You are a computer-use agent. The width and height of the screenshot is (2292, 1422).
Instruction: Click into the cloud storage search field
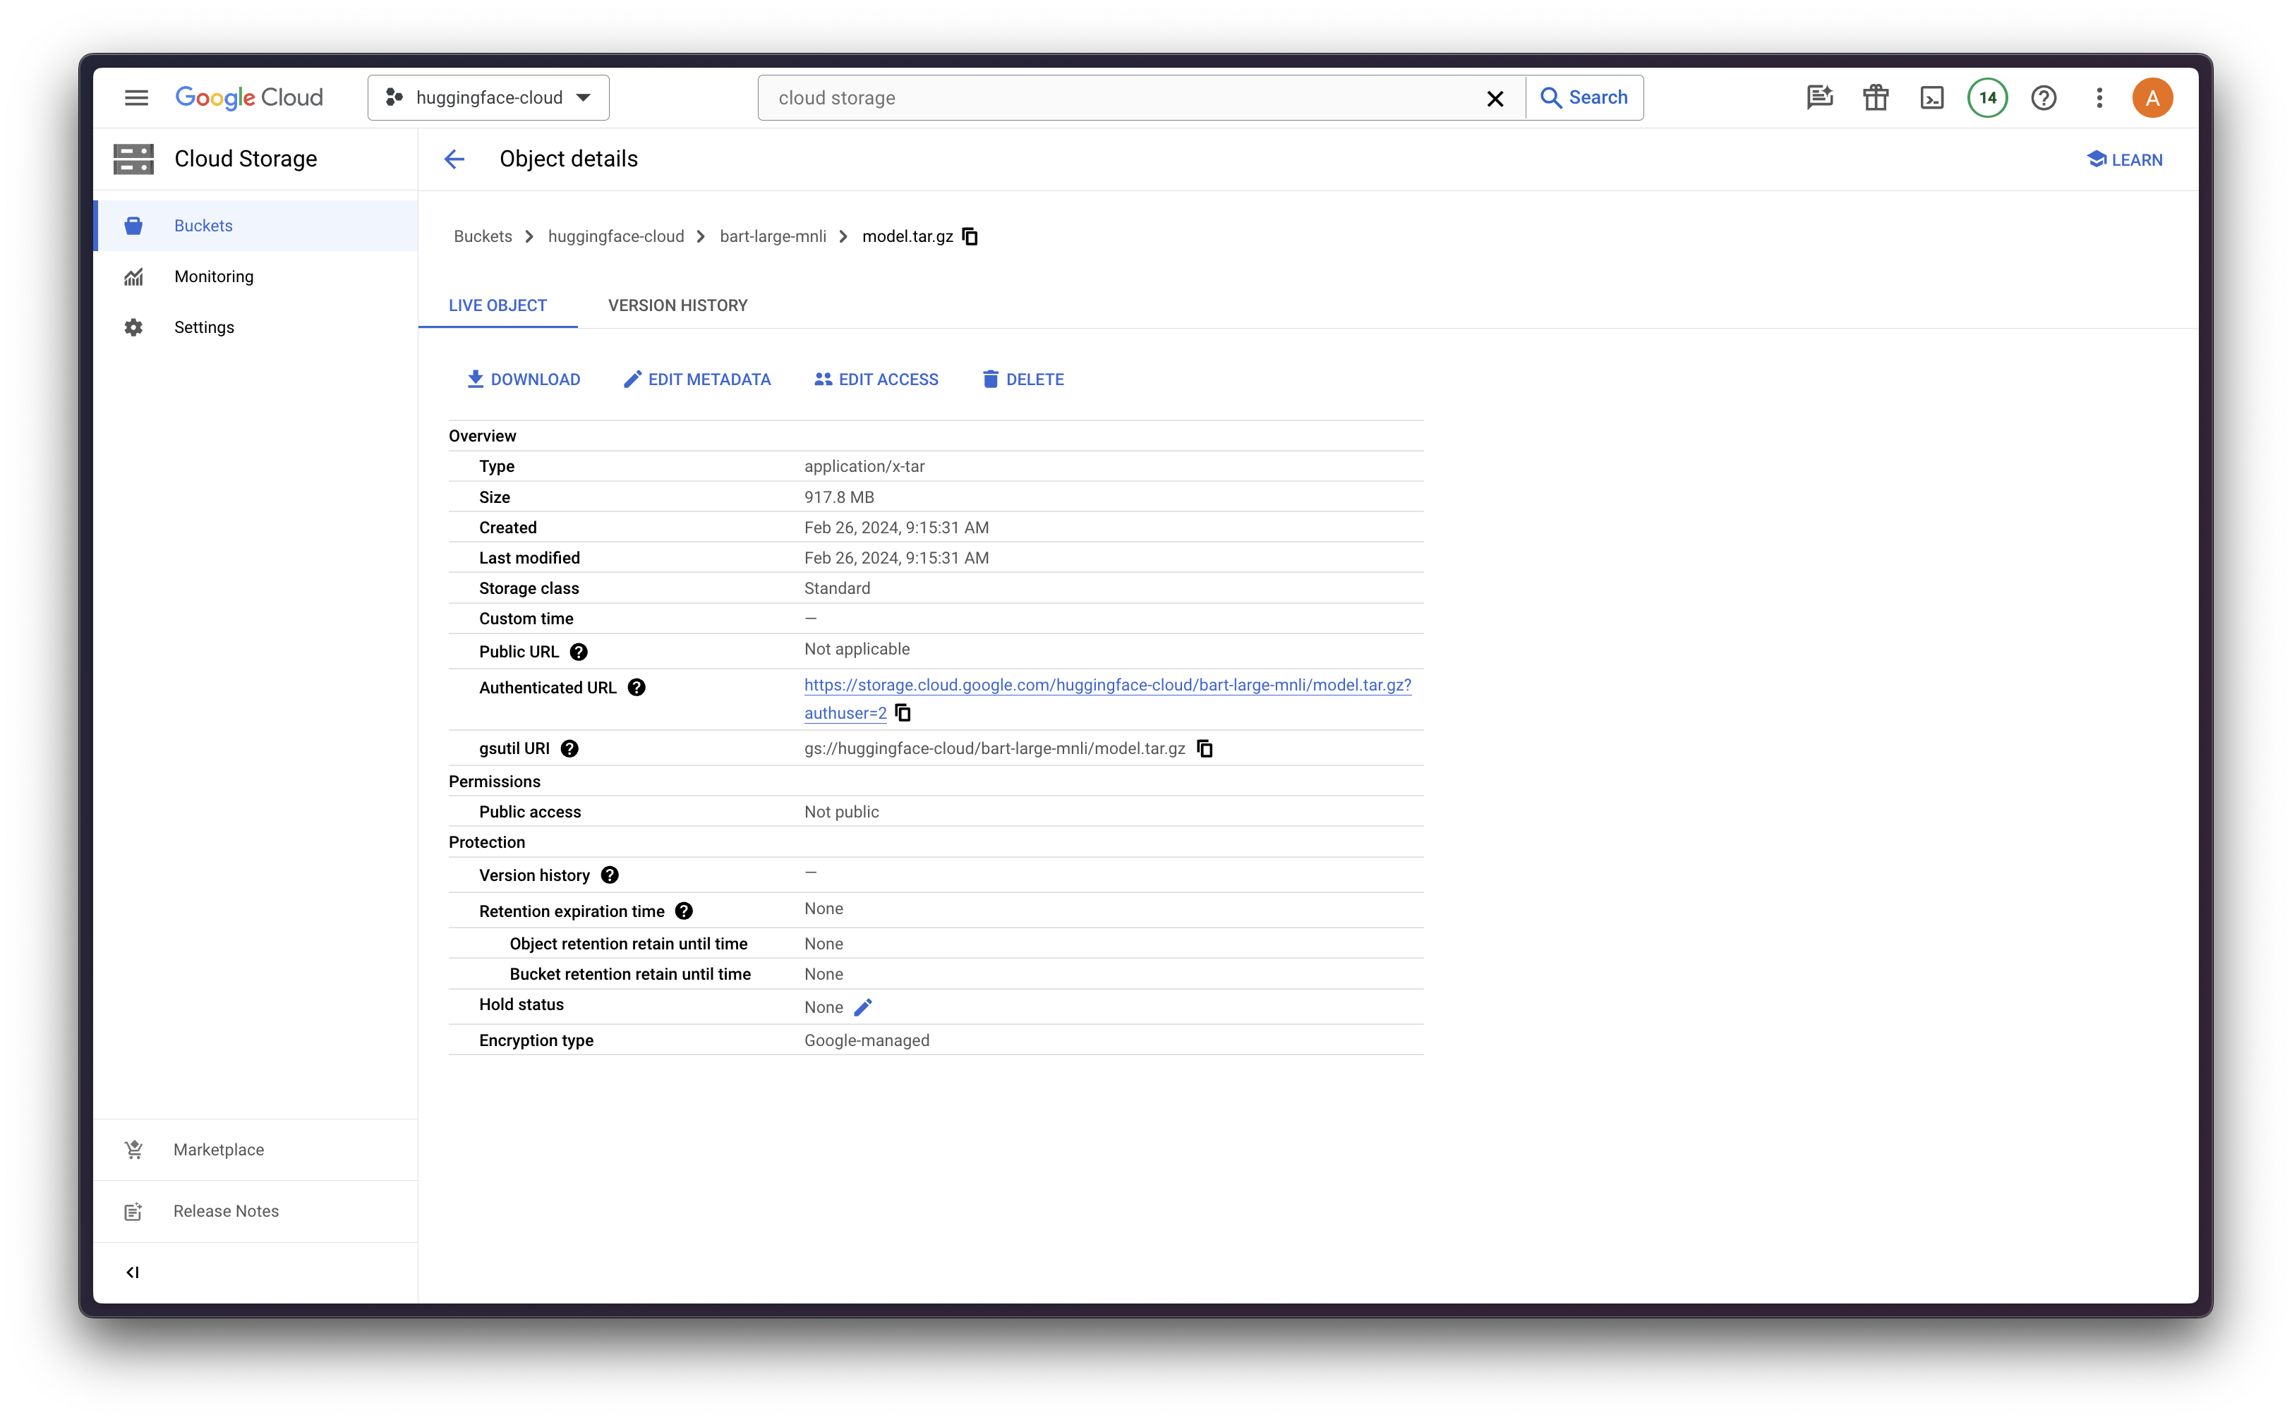point(1120,98)
